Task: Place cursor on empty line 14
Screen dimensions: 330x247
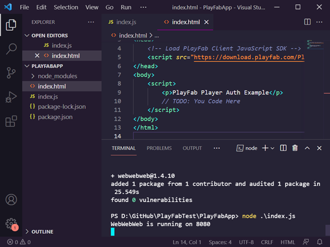Action: 219,136
